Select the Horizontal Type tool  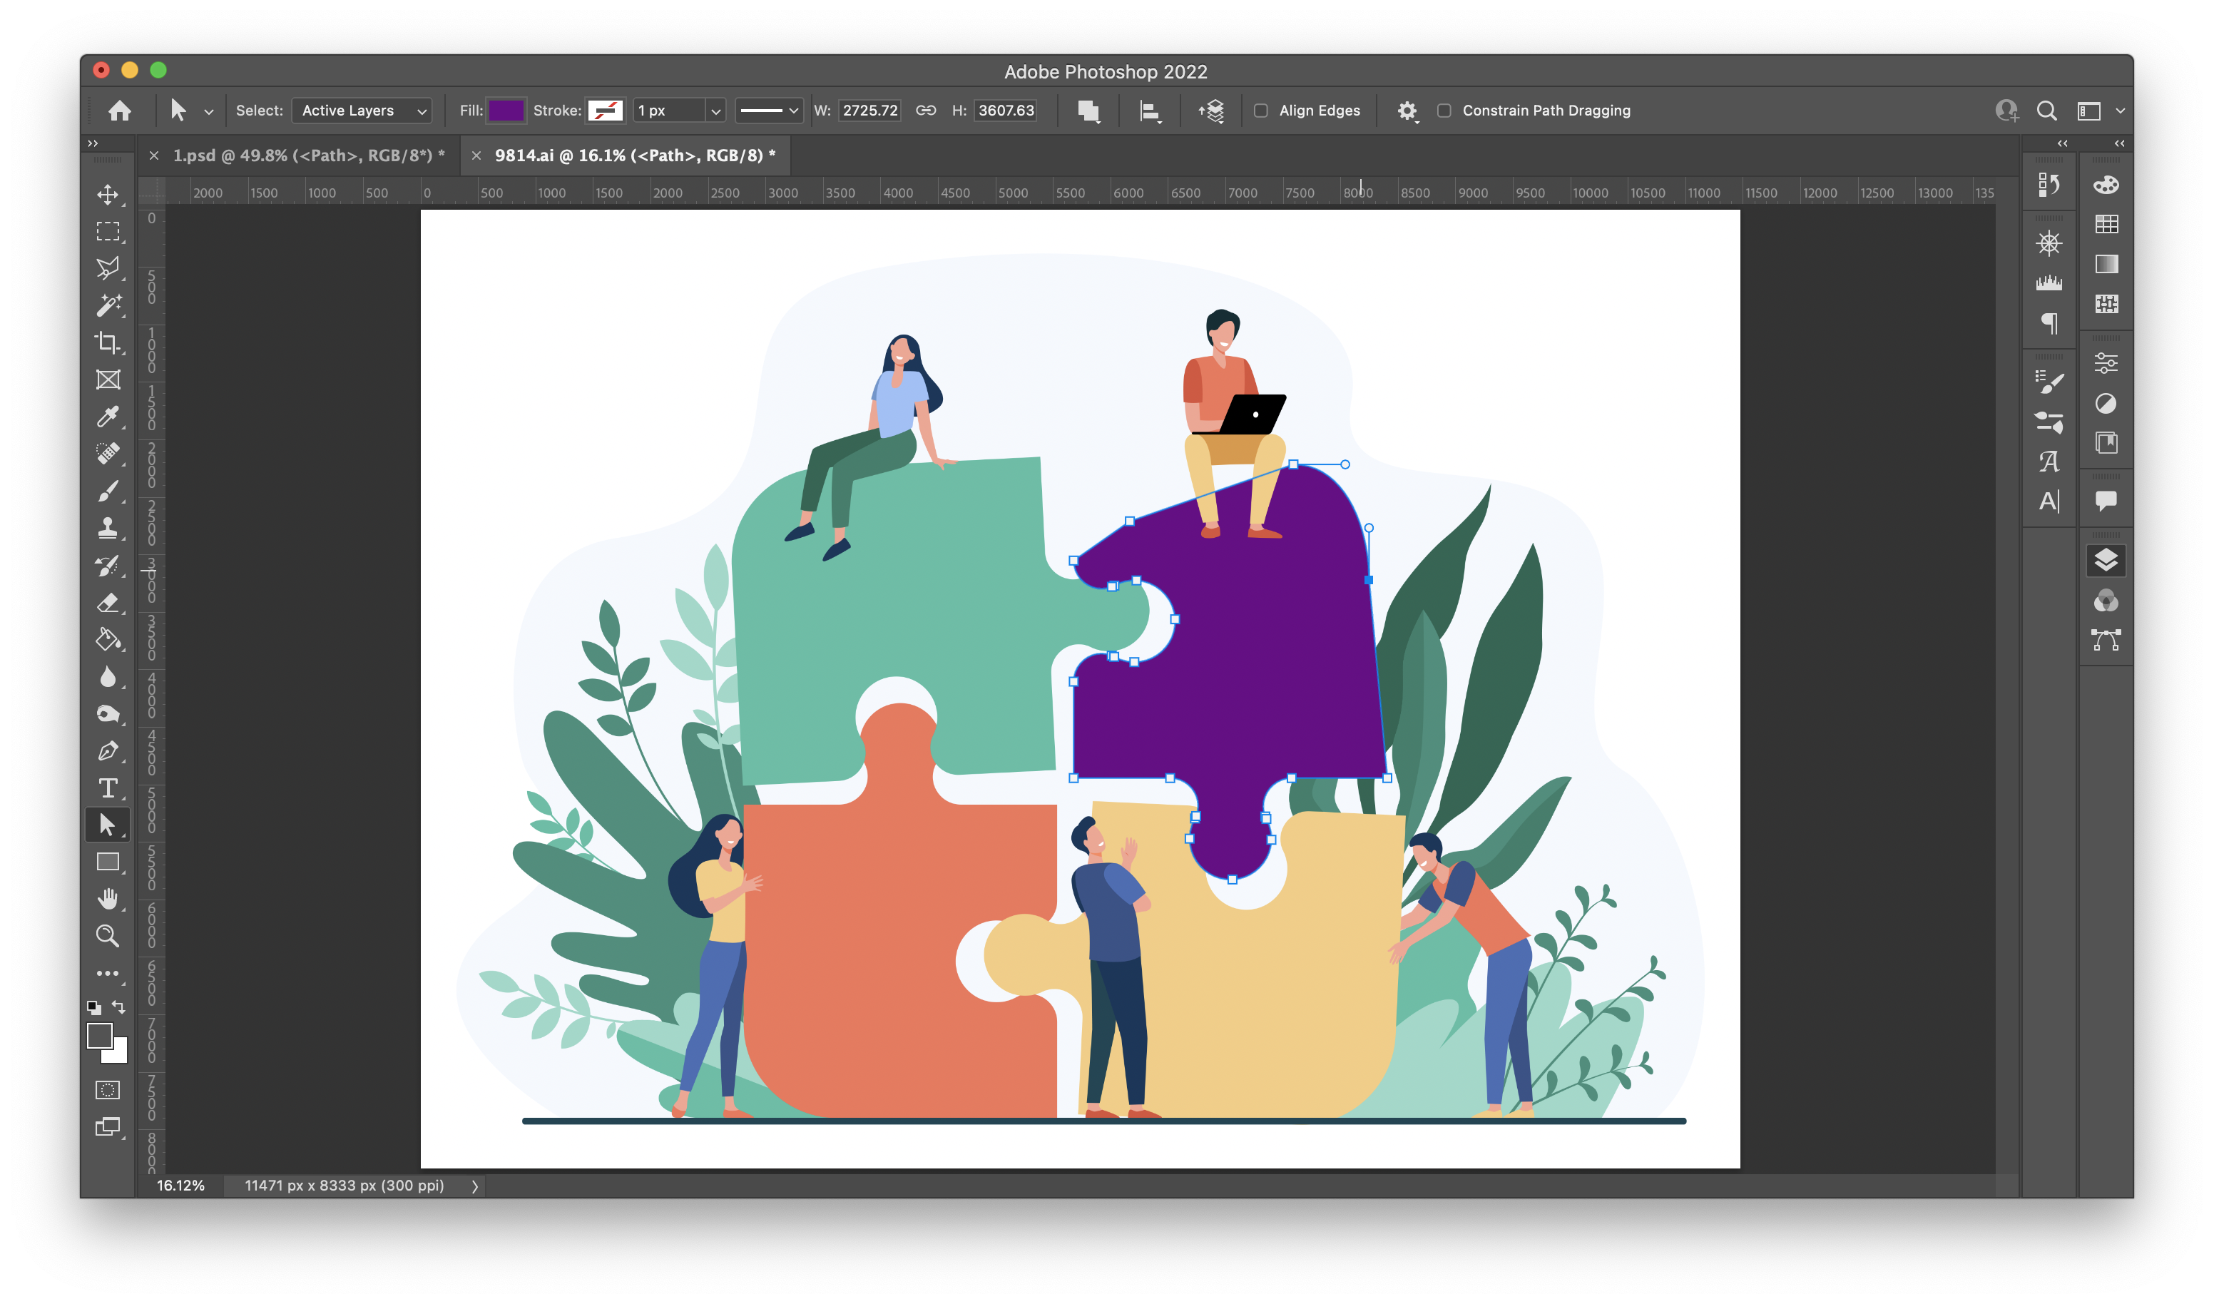[108, 788]
